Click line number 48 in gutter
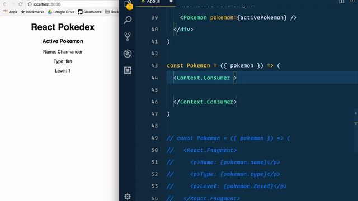Viewport: 358px width, 201px height. [x=154, y=126]
